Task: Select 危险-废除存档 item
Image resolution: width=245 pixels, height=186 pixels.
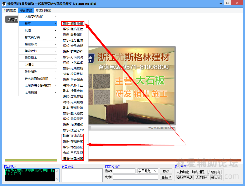Action: coord(73,97)
